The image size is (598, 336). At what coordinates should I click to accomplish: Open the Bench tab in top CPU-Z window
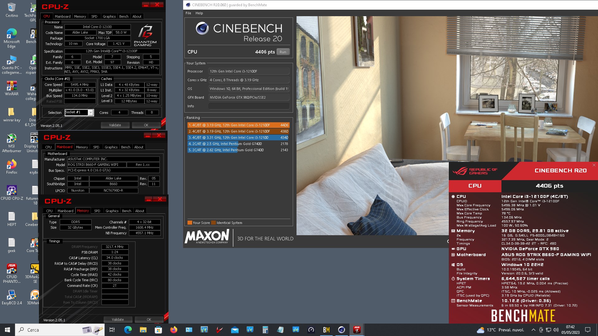coord(124,16)
